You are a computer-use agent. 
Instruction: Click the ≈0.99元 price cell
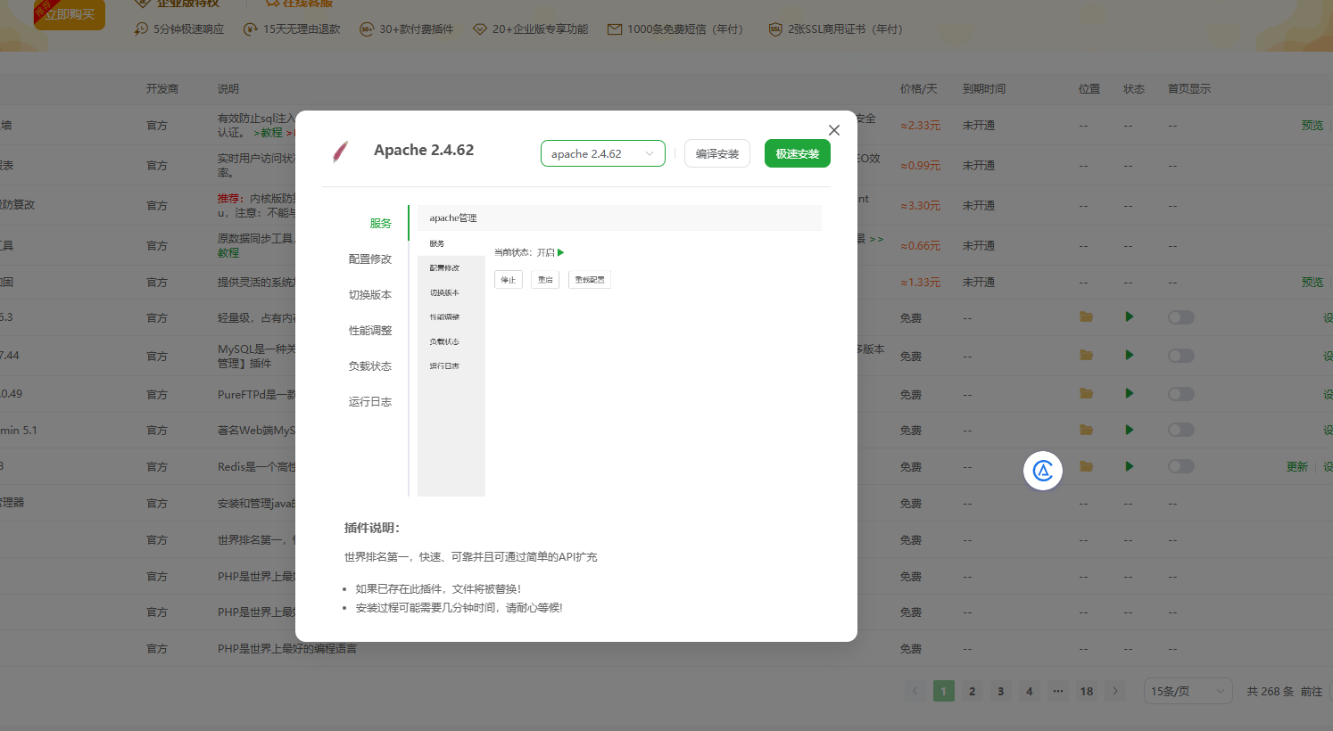[x=920, y=166]
